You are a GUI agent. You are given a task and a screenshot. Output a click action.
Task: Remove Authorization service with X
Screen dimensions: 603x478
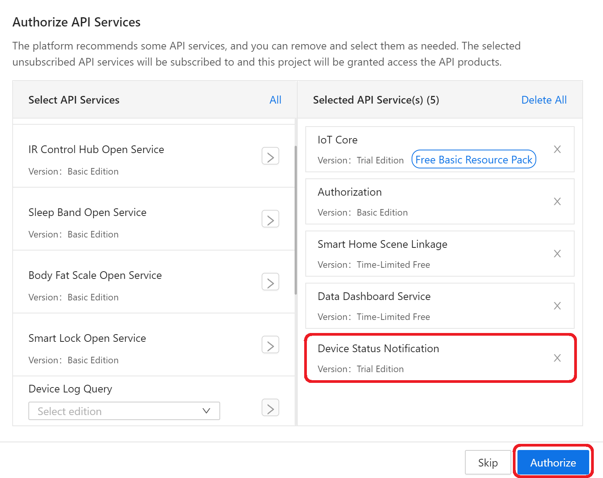click(x=557, y=201)
